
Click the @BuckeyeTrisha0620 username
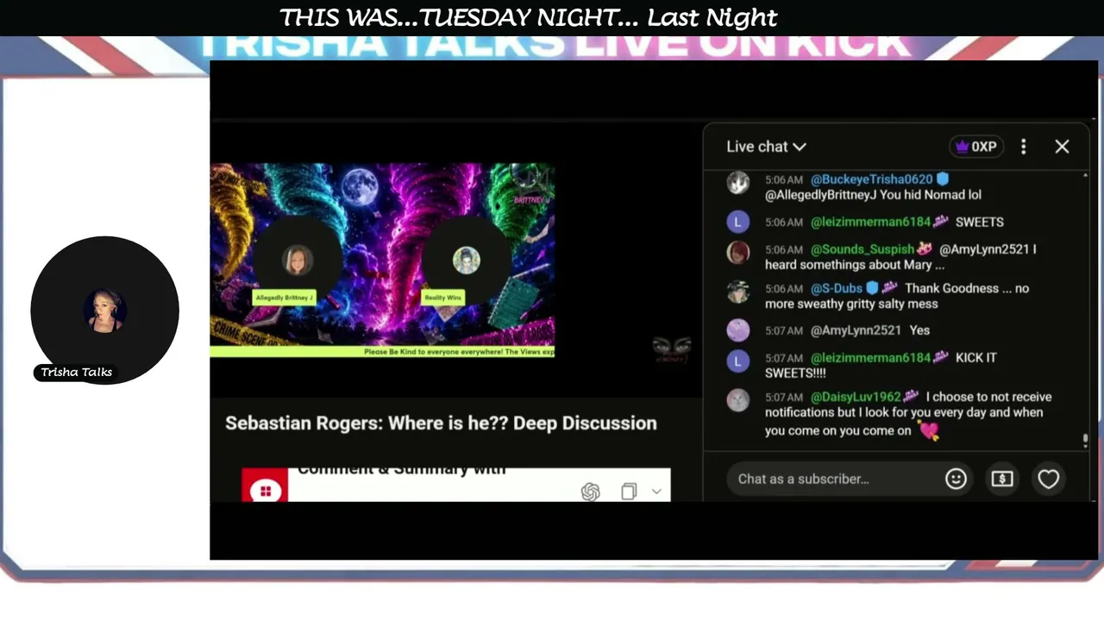(x=872, y=179)
